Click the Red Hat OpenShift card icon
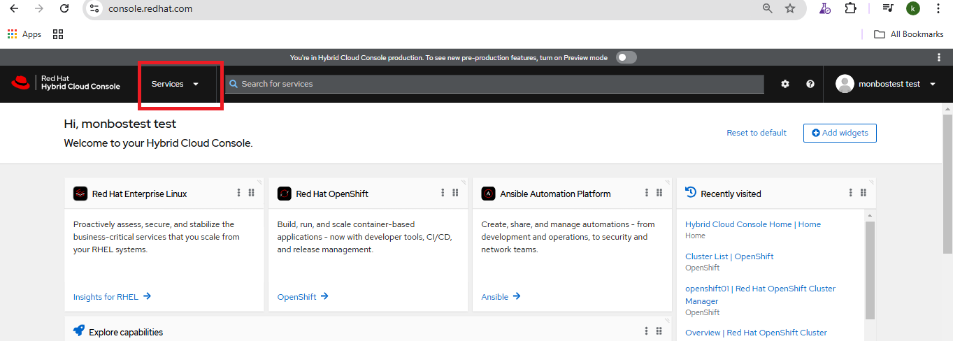This screenshot has width=953, height=341. 284,194
